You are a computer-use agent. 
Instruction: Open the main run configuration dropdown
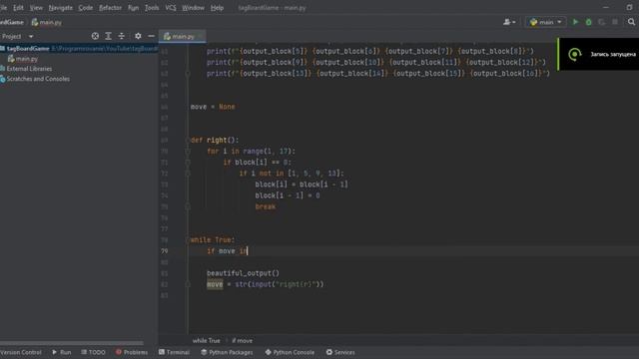tap(546, 22)
